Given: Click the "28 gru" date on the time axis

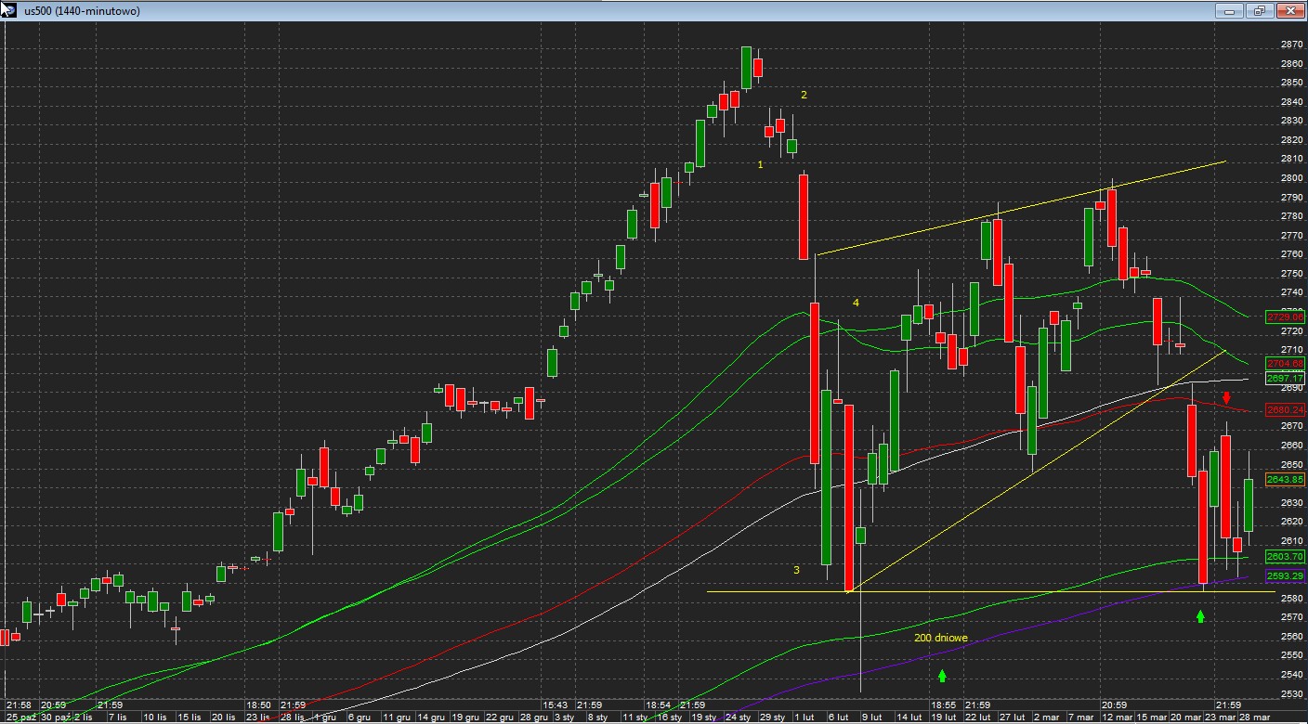Looking at the screenshot, I should click(x=533, y=718).
